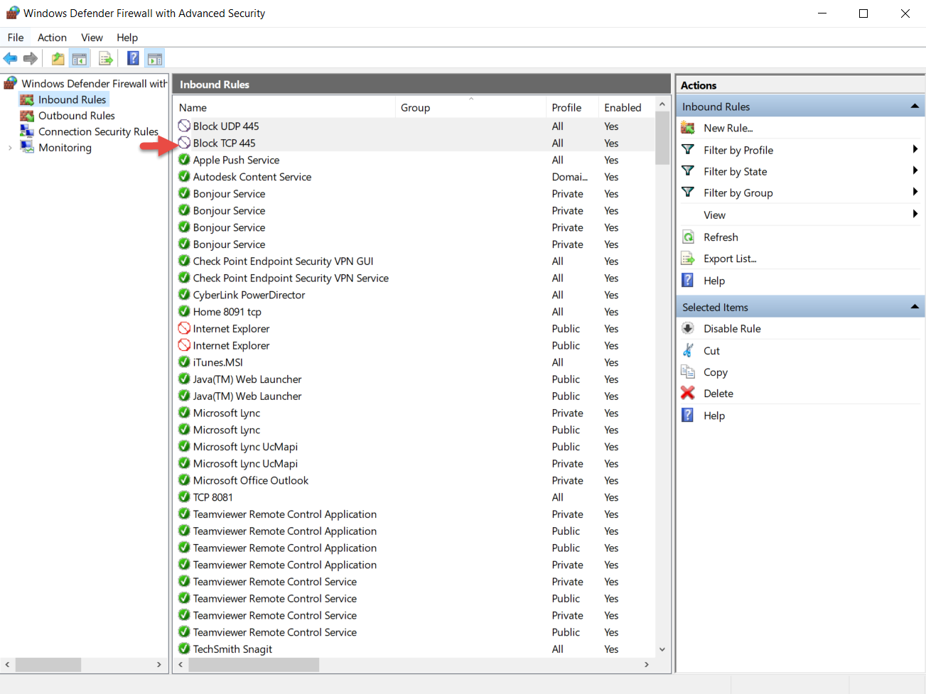Viewport: 926px width, 694px height.
Task: Toggle the Show/Hide Console Tree button
Action: coord(80,58)
